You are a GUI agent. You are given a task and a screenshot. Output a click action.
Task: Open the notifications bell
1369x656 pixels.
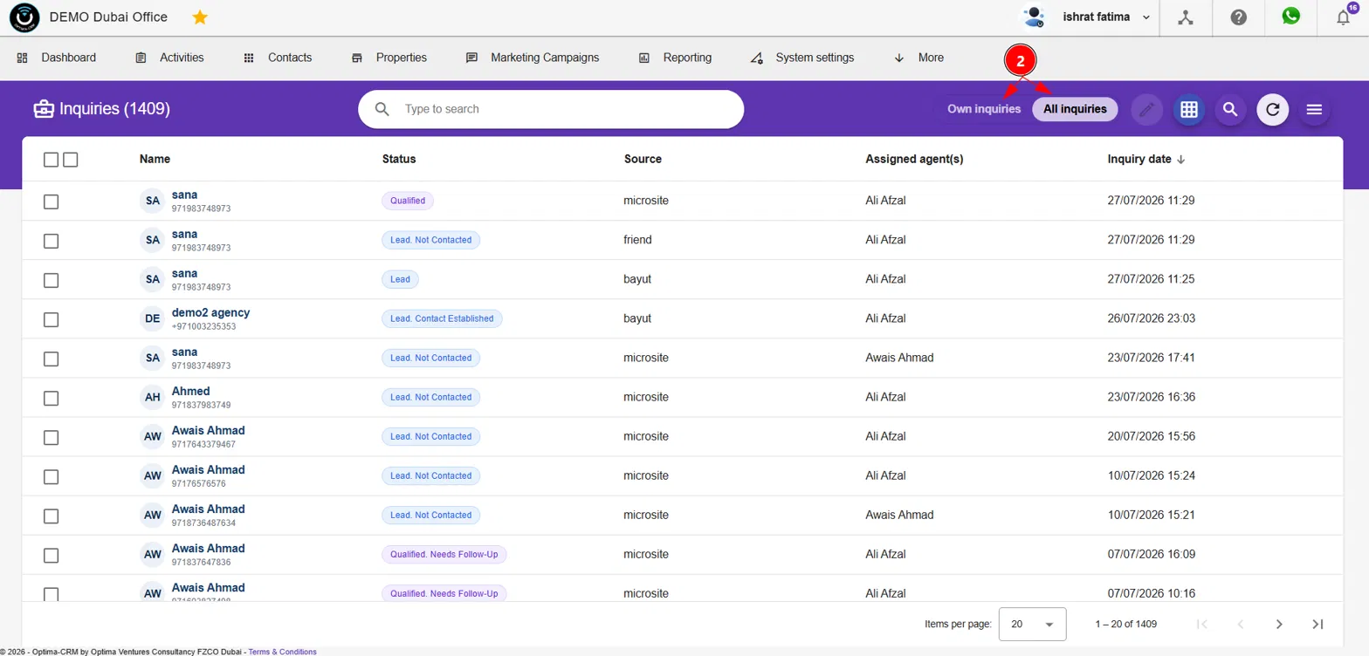tap(1345, 17)
